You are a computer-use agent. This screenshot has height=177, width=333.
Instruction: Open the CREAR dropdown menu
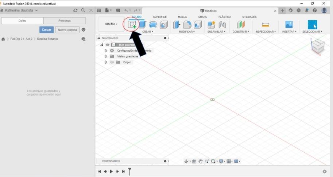click(x=148, y=32)
